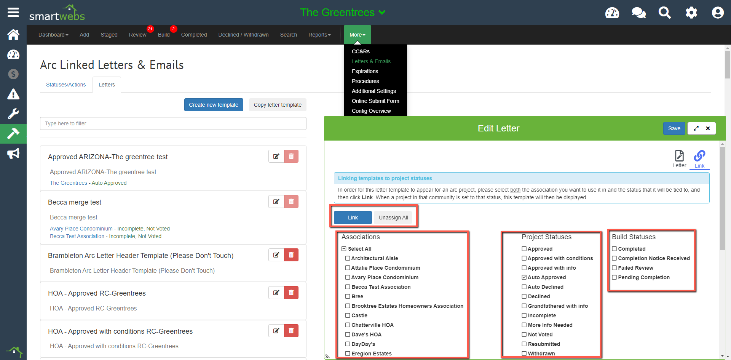This screenshot has width=731, height=360.
Task: Click the Edit Letter panel scrollbar
Action: click(x=722, y=198)
